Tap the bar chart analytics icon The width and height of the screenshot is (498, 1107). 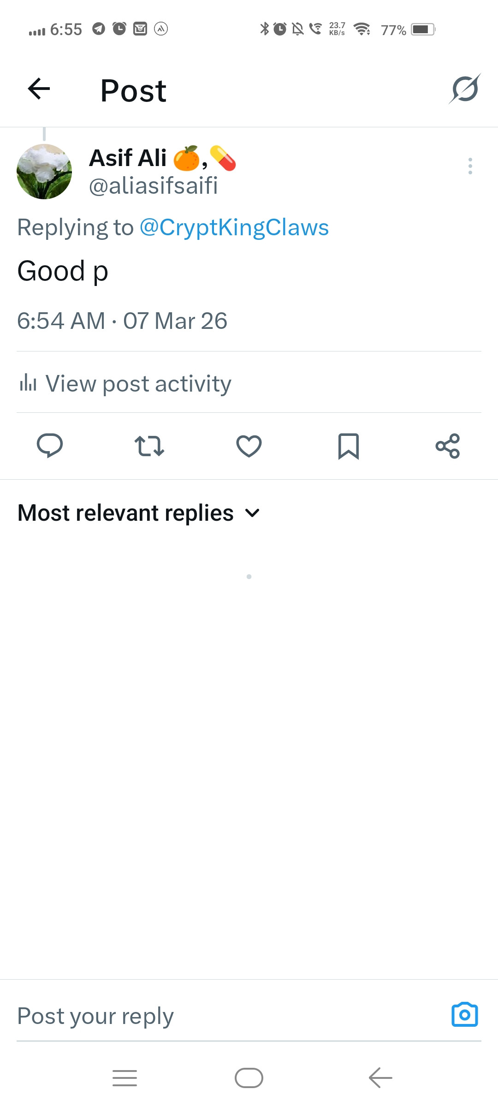click(x=28, y=383)
